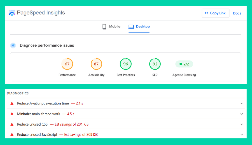
Task: Click the PageSpeed Insights title text
Action: tap(41, 13)
